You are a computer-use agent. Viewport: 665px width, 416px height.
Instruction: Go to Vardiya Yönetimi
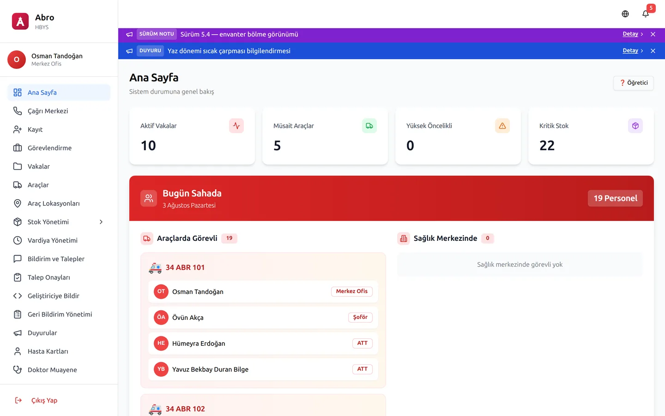pos(59,240)
